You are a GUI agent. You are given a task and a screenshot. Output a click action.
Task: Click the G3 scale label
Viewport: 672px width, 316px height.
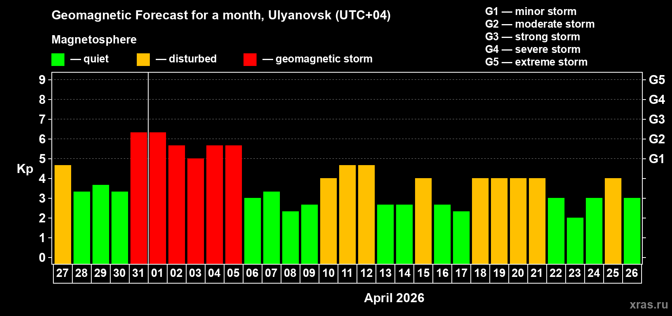[657, 119]
